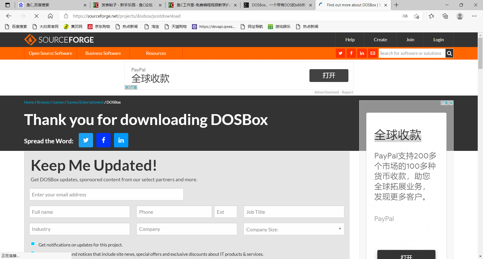The width and height of the screenshot is (483, 259).
Task: Add this page to favorites star
Action: [x=416, y=16]
